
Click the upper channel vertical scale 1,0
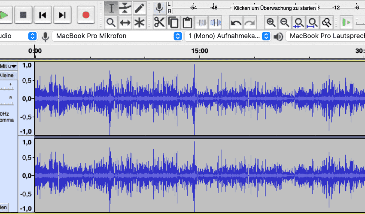pyautogui.click(x=27, y=65)
